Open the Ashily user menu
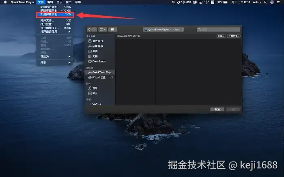 point(257,2)
